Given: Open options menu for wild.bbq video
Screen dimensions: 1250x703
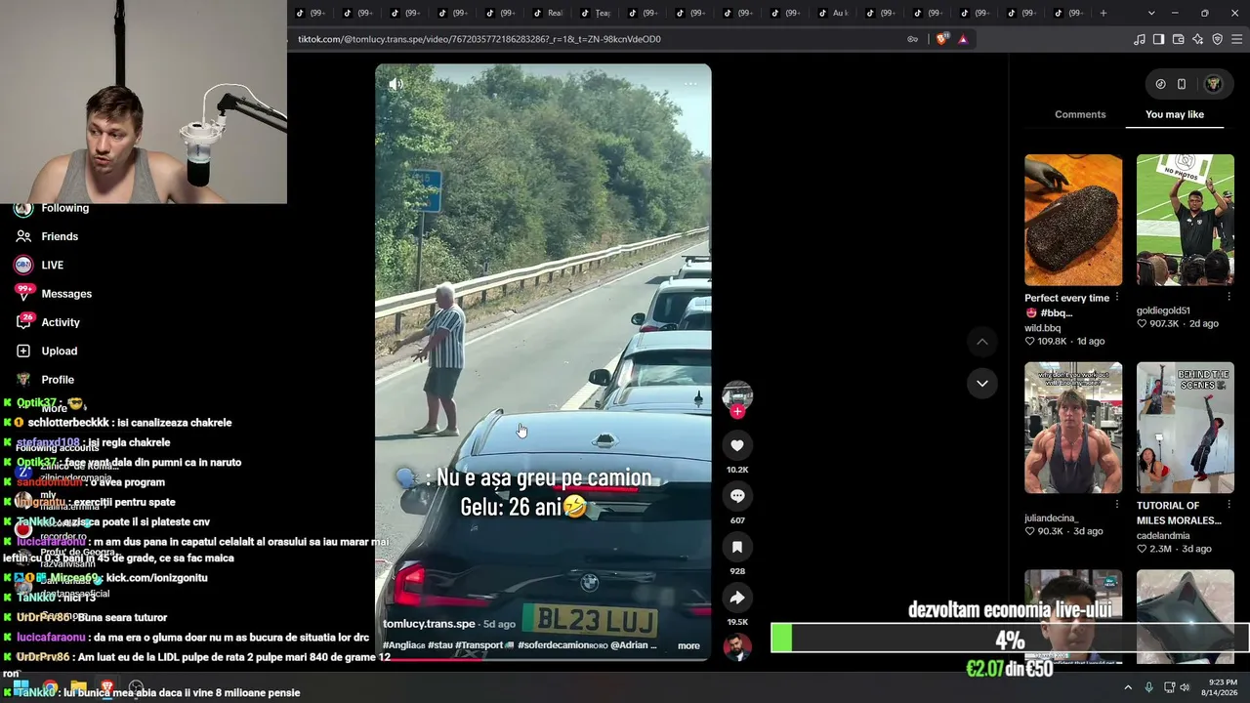Looking at the screenshot, I should click(1117, 298).
